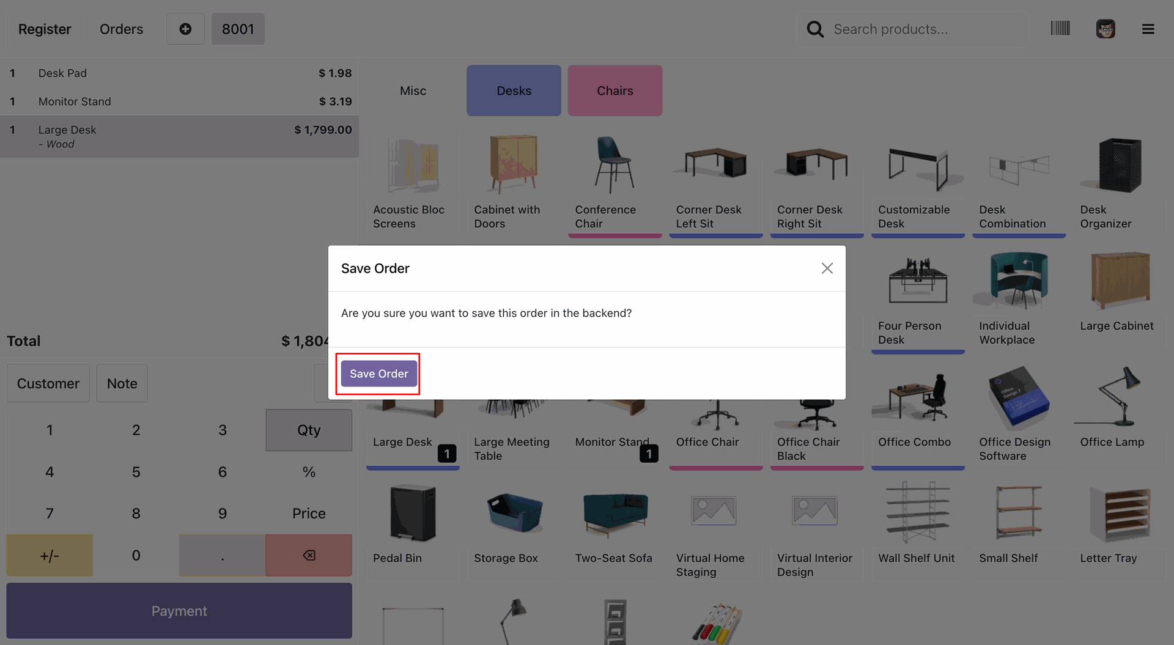Click the search magnifier icon
Image resolution: width=1174 pixels, height=645 pixels.
(x=814, y=29)
